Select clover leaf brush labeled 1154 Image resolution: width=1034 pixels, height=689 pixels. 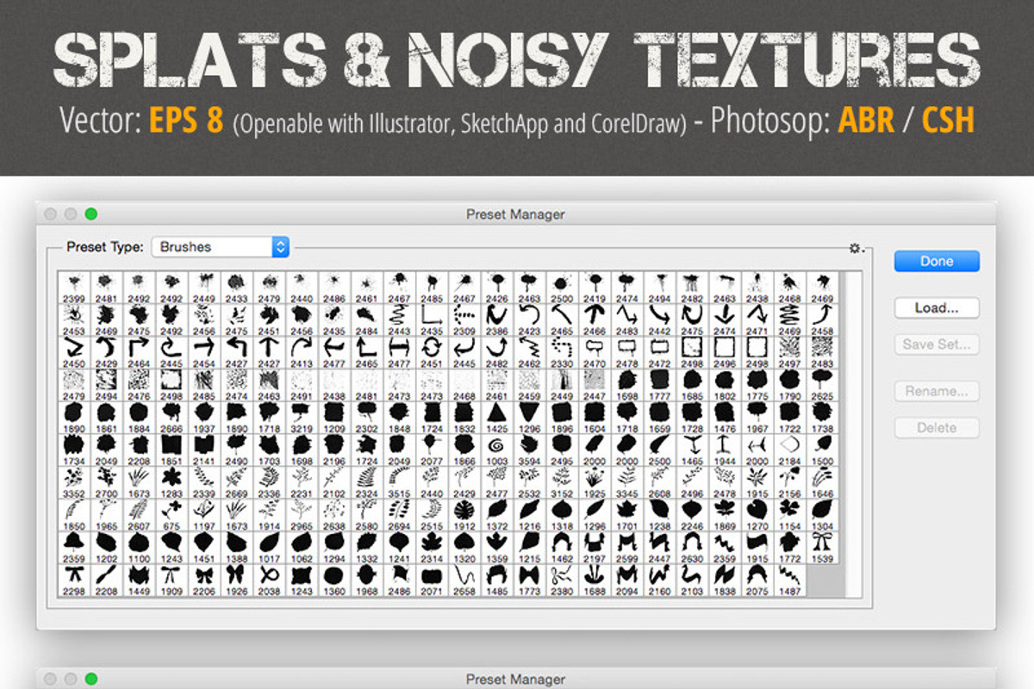coord(790,515)
